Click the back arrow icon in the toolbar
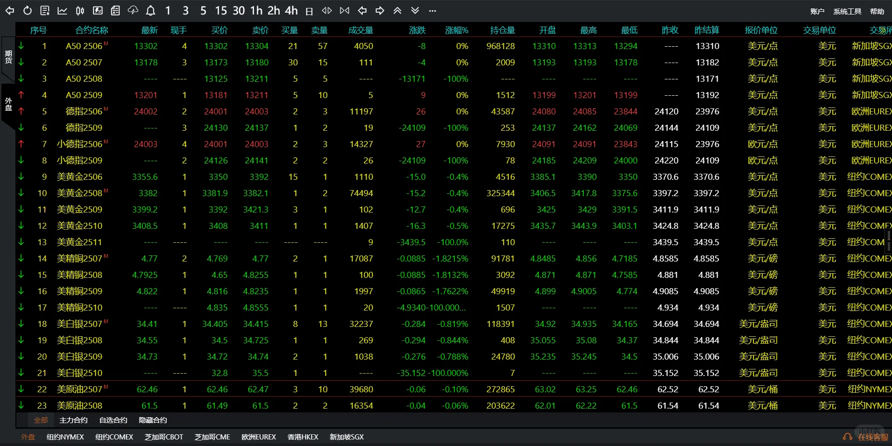This screenshot has width=892, height=446. pos(10,10)
